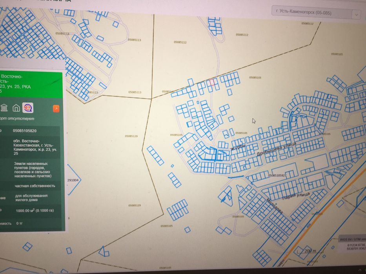
Task: Click the orange arrow button in the panel
Action: pos(56,108)
